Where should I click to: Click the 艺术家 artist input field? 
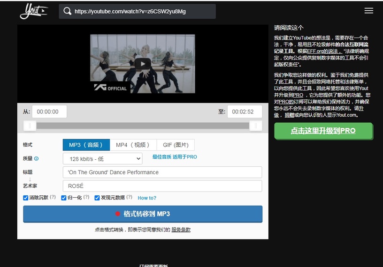click(162, 186)
